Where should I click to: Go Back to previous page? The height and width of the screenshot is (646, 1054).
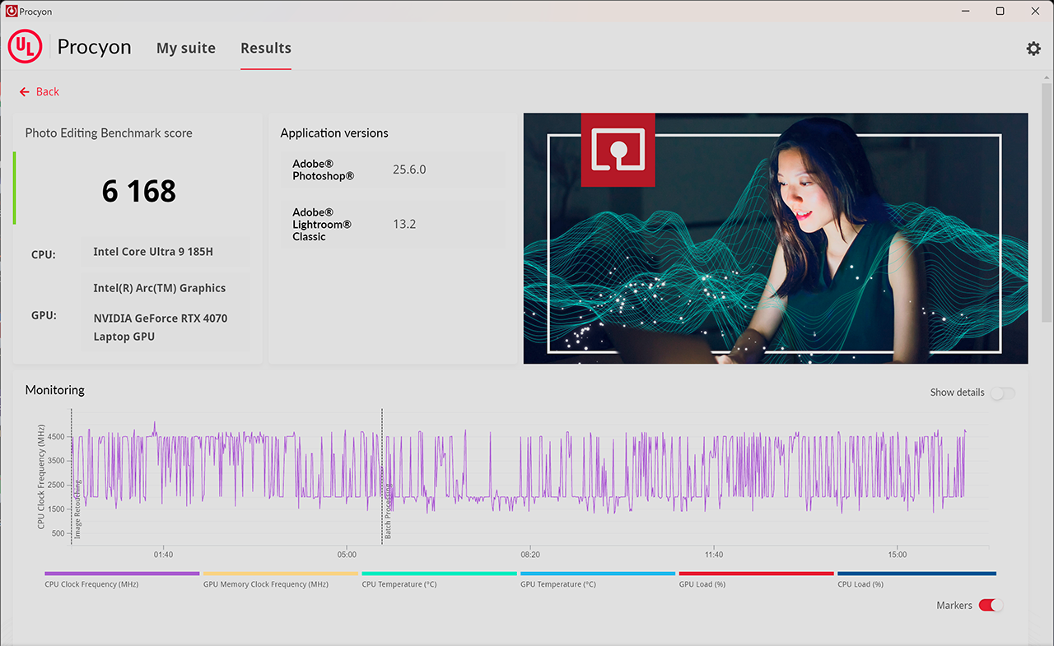coord(40,91)
